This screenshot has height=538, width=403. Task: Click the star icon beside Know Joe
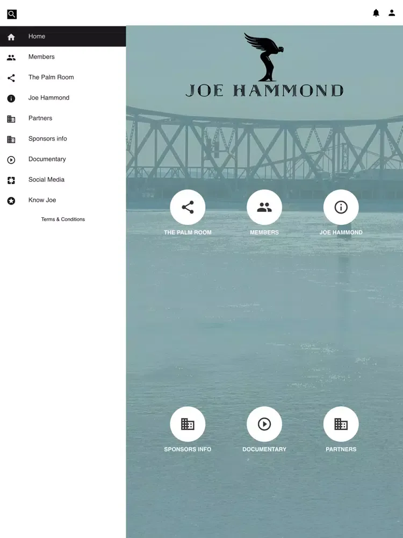(11, 201)
